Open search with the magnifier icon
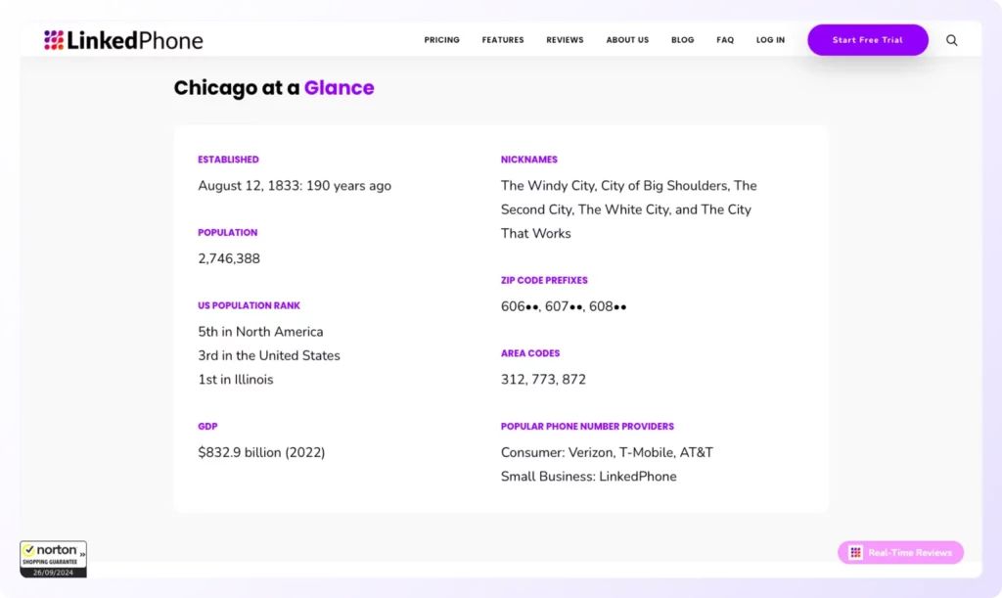 pyautogui.click(x=951, y=40)
